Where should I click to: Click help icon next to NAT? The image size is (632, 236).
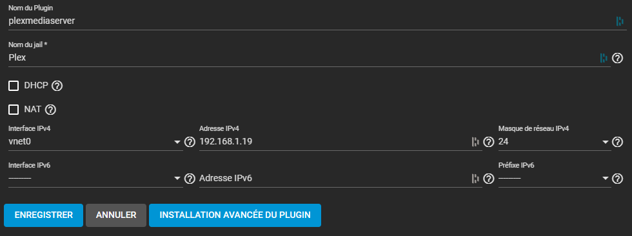[50, 110]
